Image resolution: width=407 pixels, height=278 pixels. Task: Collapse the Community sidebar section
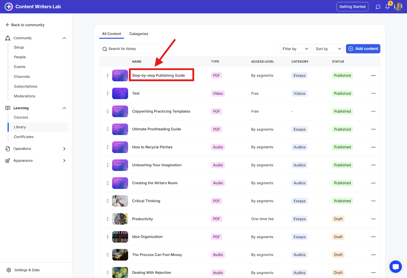pos(64,38)
